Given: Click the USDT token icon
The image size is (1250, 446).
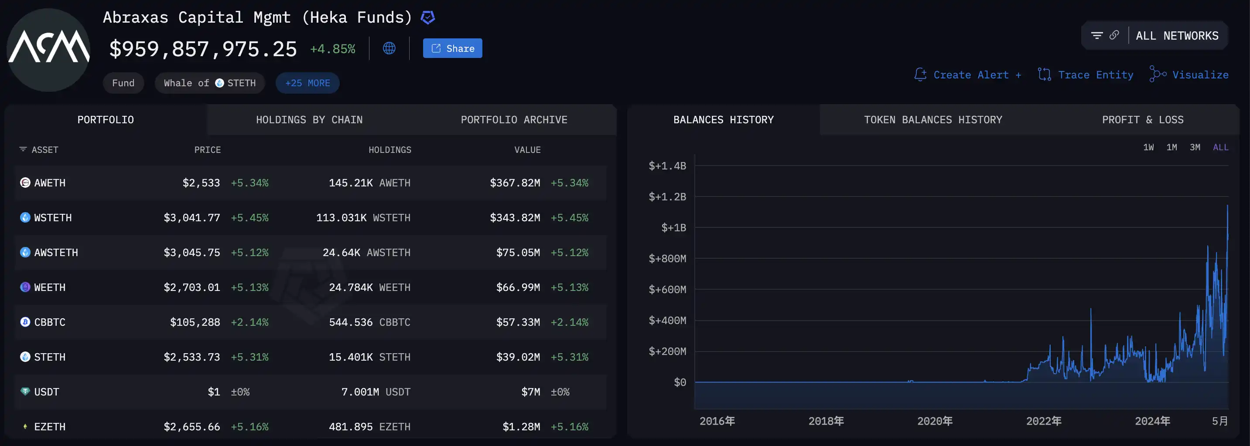Looking at the screenshot, I should point(25,391).
